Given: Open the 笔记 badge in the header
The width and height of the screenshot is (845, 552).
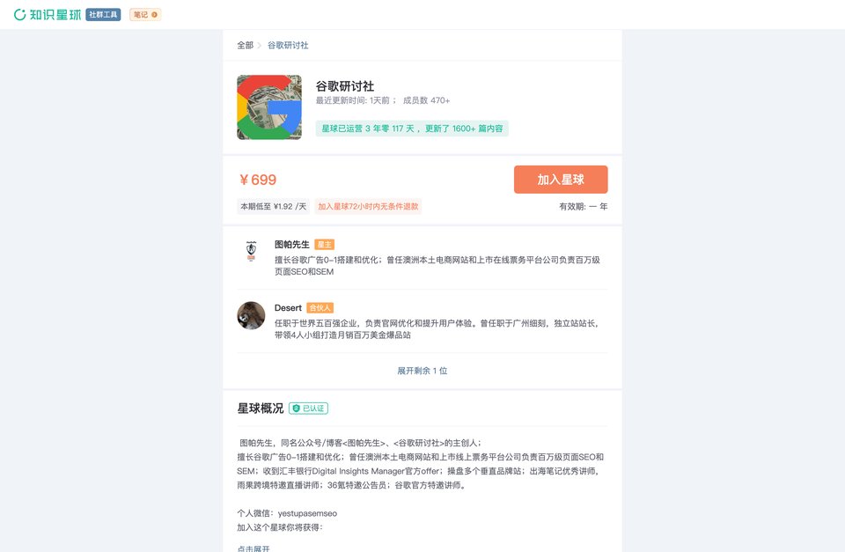Looking at the screenshot, I should (145, 15).
